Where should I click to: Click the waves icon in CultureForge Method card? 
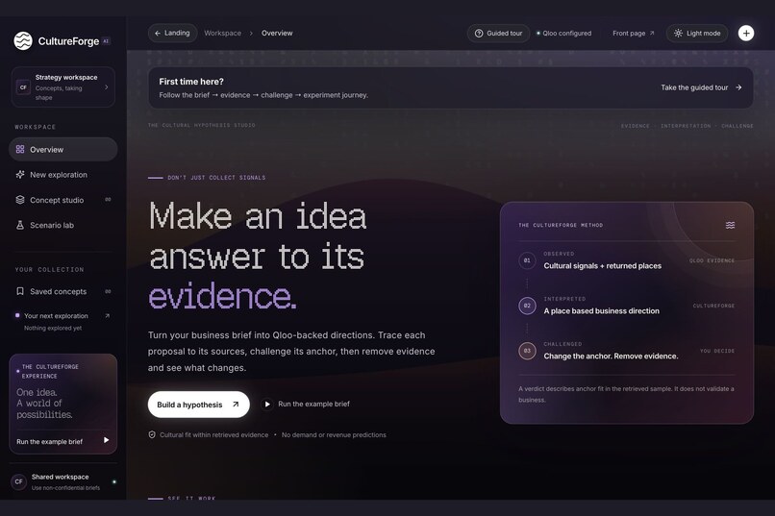(x=730, y=225)
